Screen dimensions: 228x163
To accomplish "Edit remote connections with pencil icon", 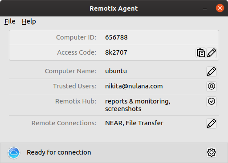I will [x=212, y=123].
